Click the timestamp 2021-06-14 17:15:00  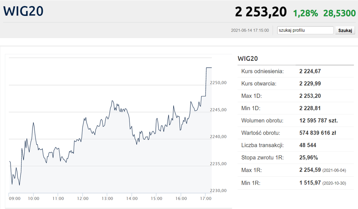250,30
